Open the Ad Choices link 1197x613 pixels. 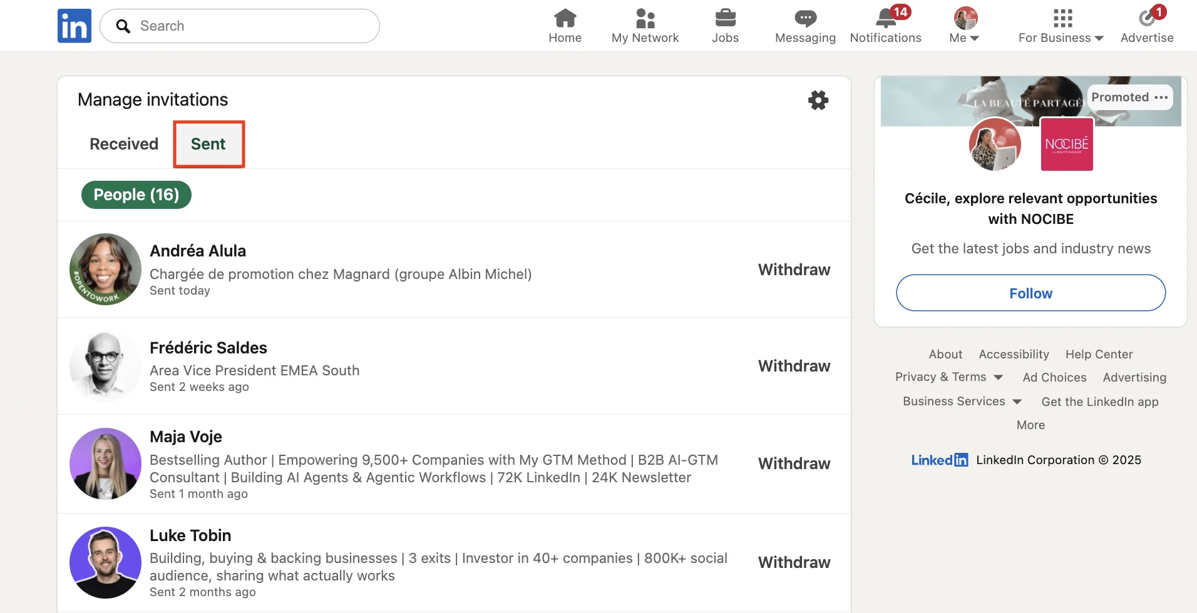1054,377
